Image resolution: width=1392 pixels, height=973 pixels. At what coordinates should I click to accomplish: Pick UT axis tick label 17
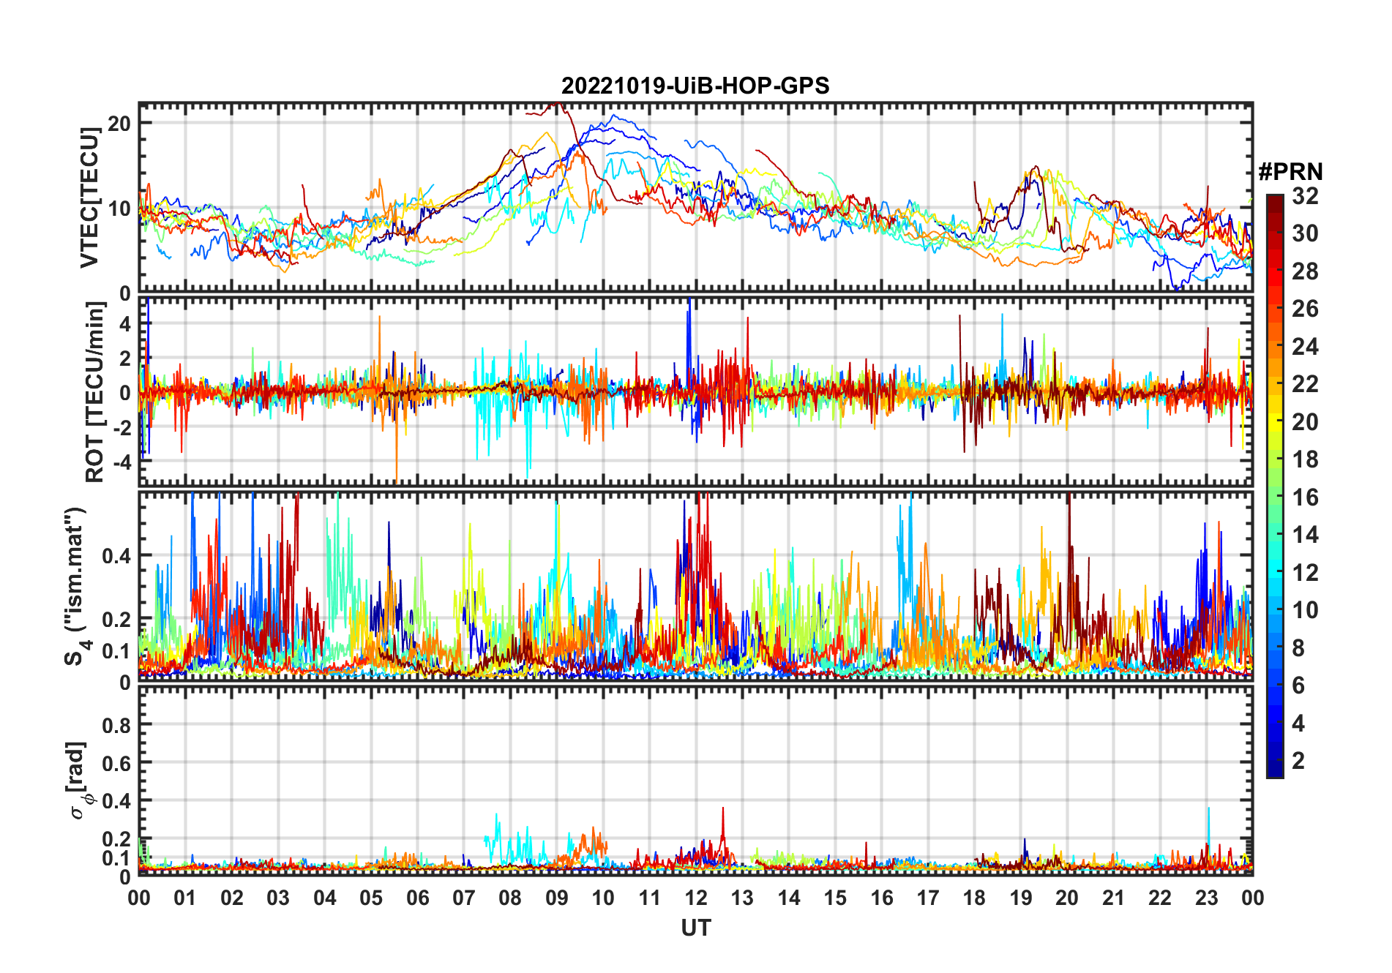pos(928,898)
